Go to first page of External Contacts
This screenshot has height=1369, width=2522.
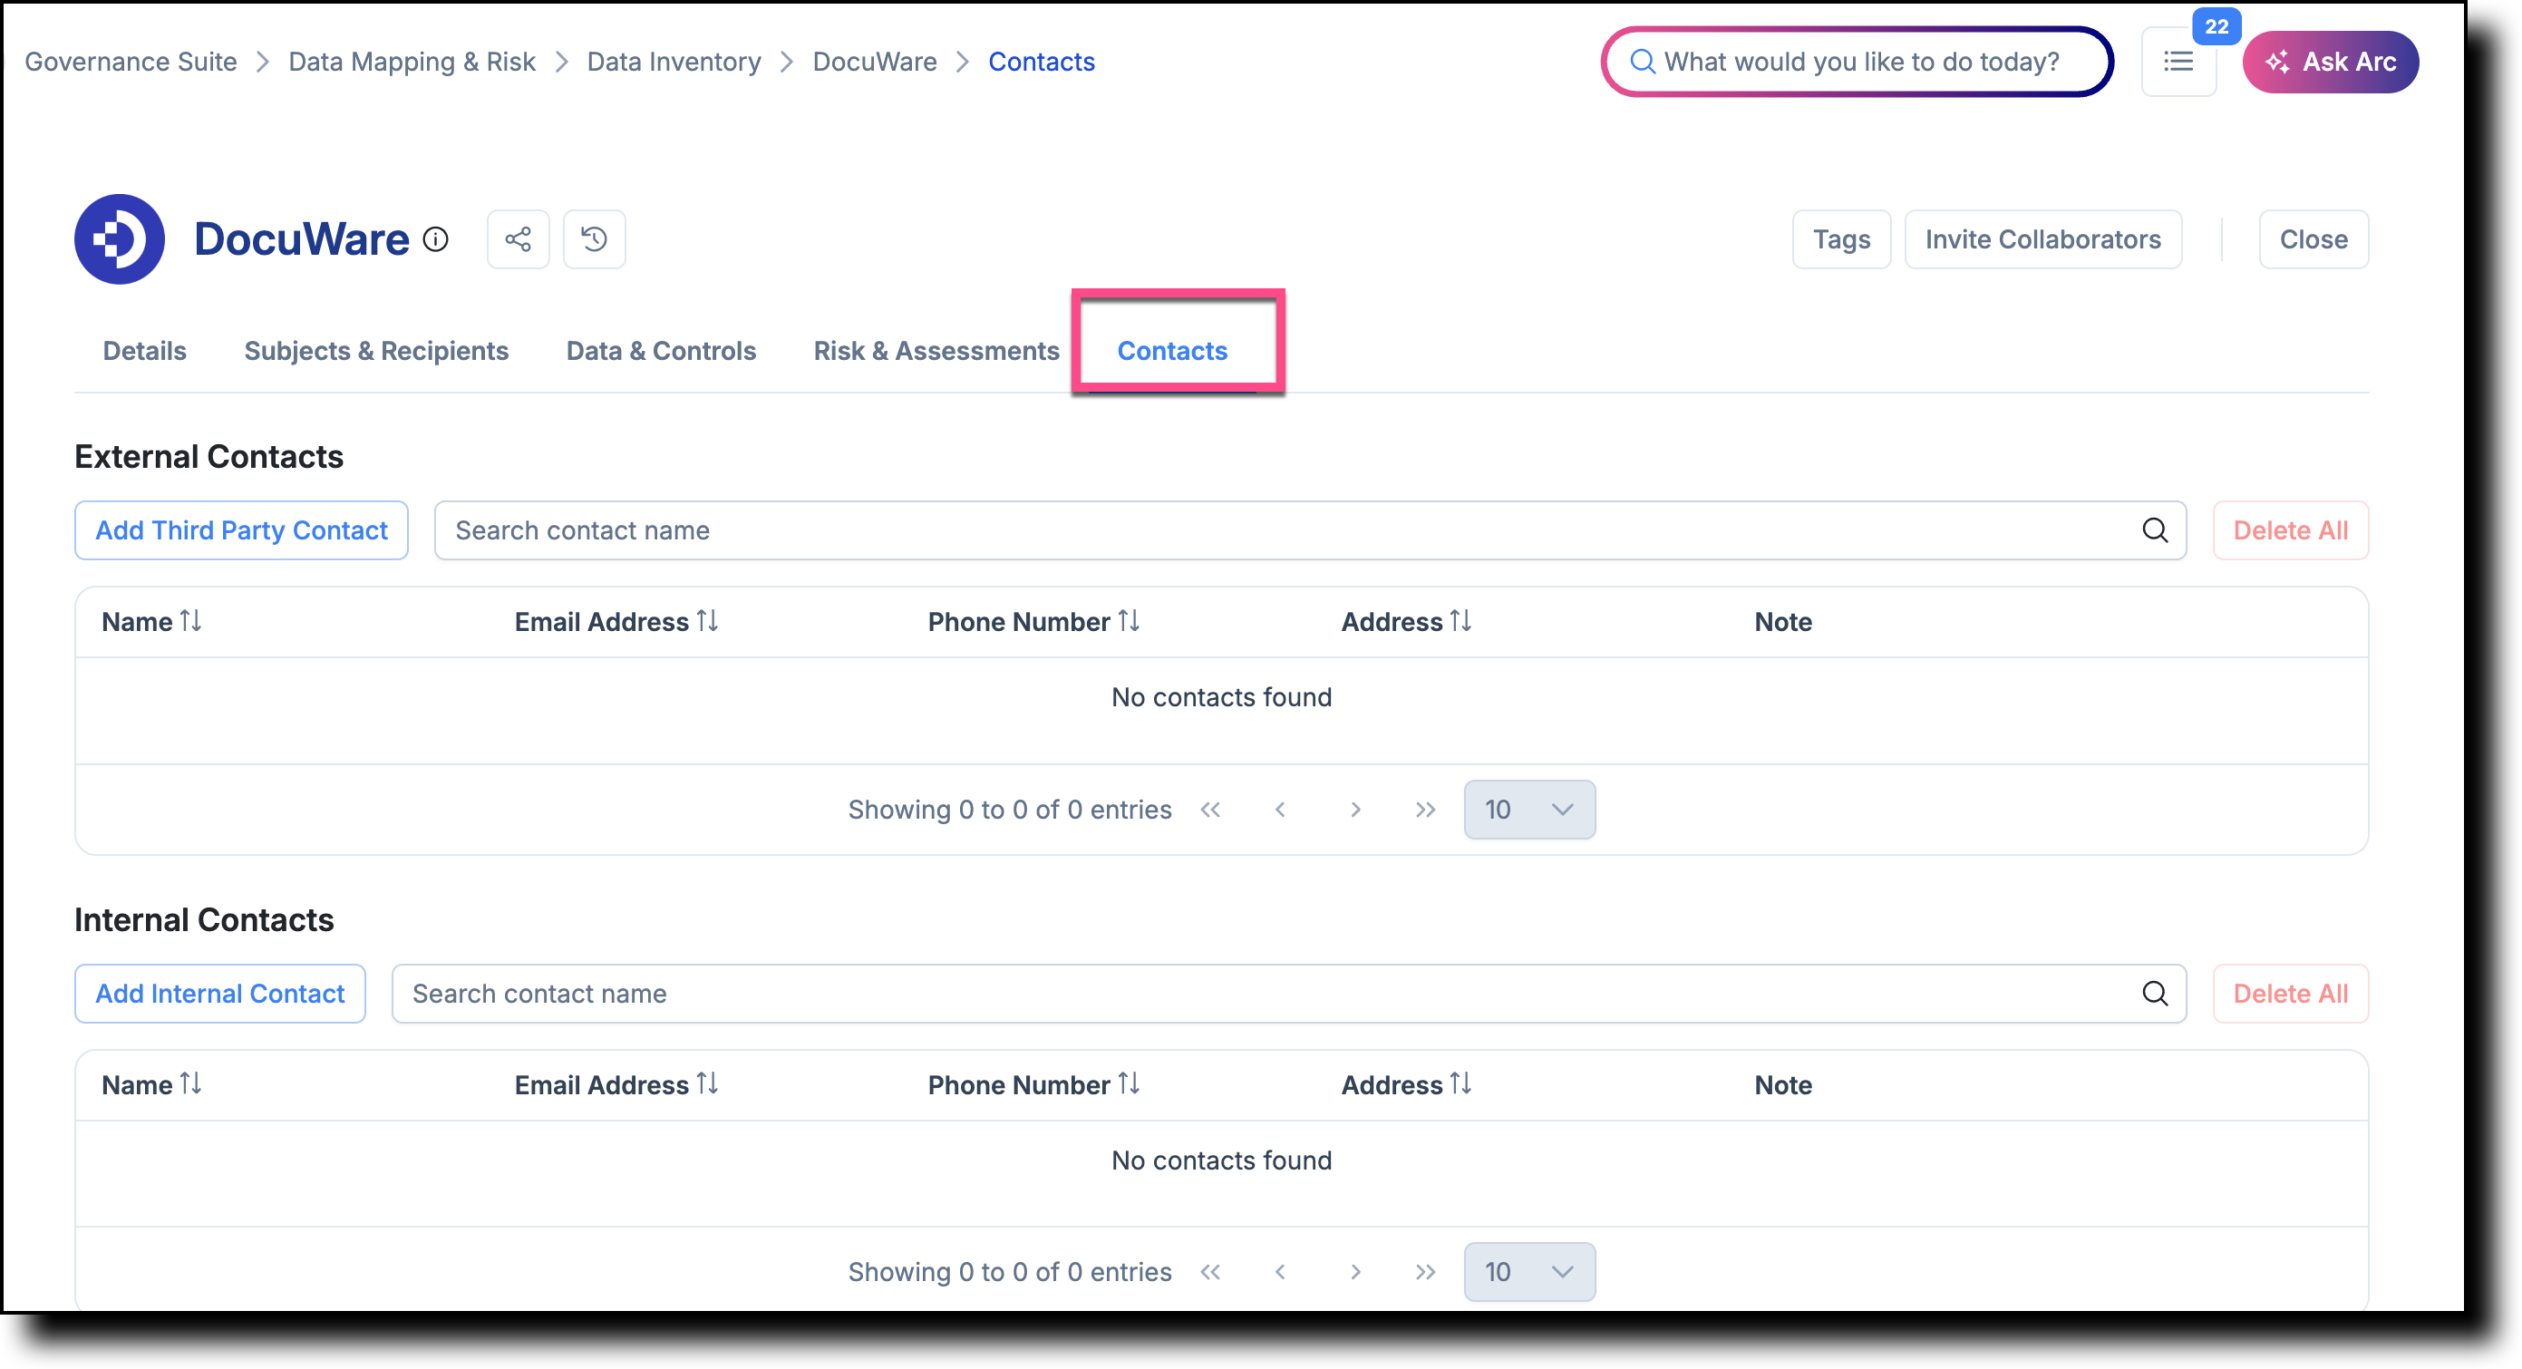(x=1211, y=810)
